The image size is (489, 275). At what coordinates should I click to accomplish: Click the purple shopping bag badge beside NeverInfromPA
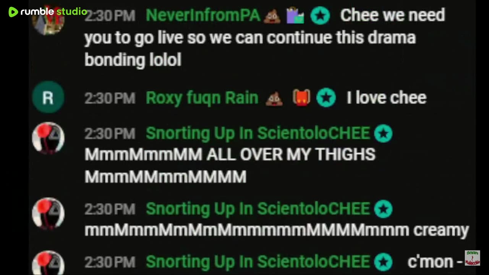pos(295,16)
